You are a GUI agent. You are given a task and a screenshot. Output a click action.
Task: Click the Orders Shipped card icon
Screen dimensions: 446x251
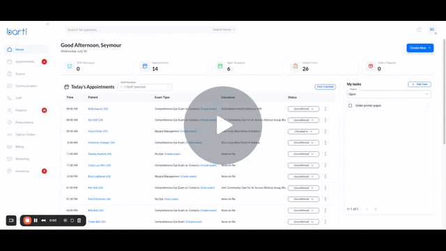[x=371, y=66]
